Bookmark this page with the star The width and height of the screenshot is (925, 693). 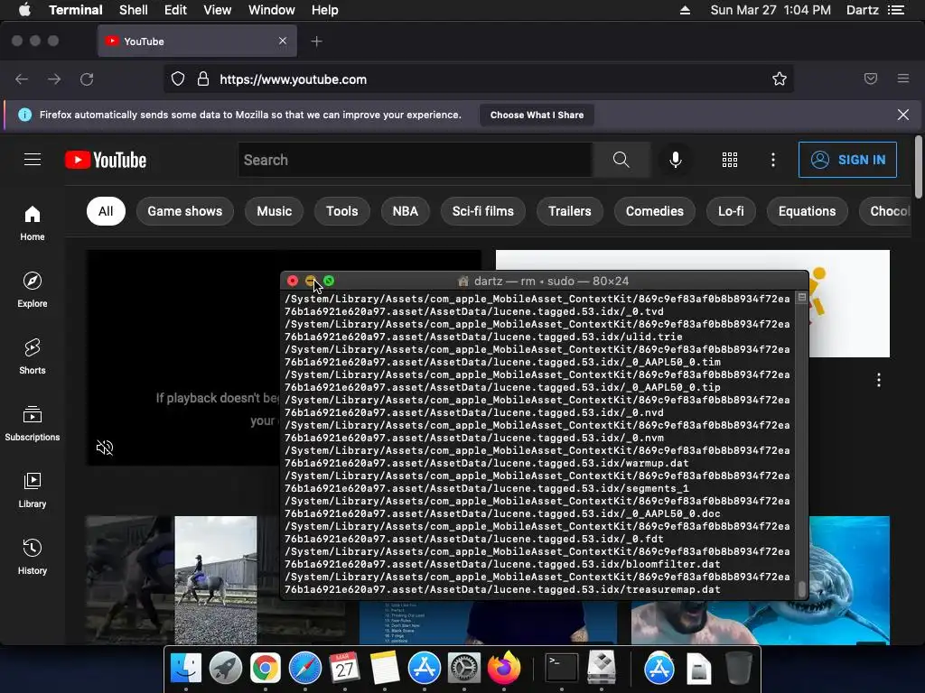[780, 79]
